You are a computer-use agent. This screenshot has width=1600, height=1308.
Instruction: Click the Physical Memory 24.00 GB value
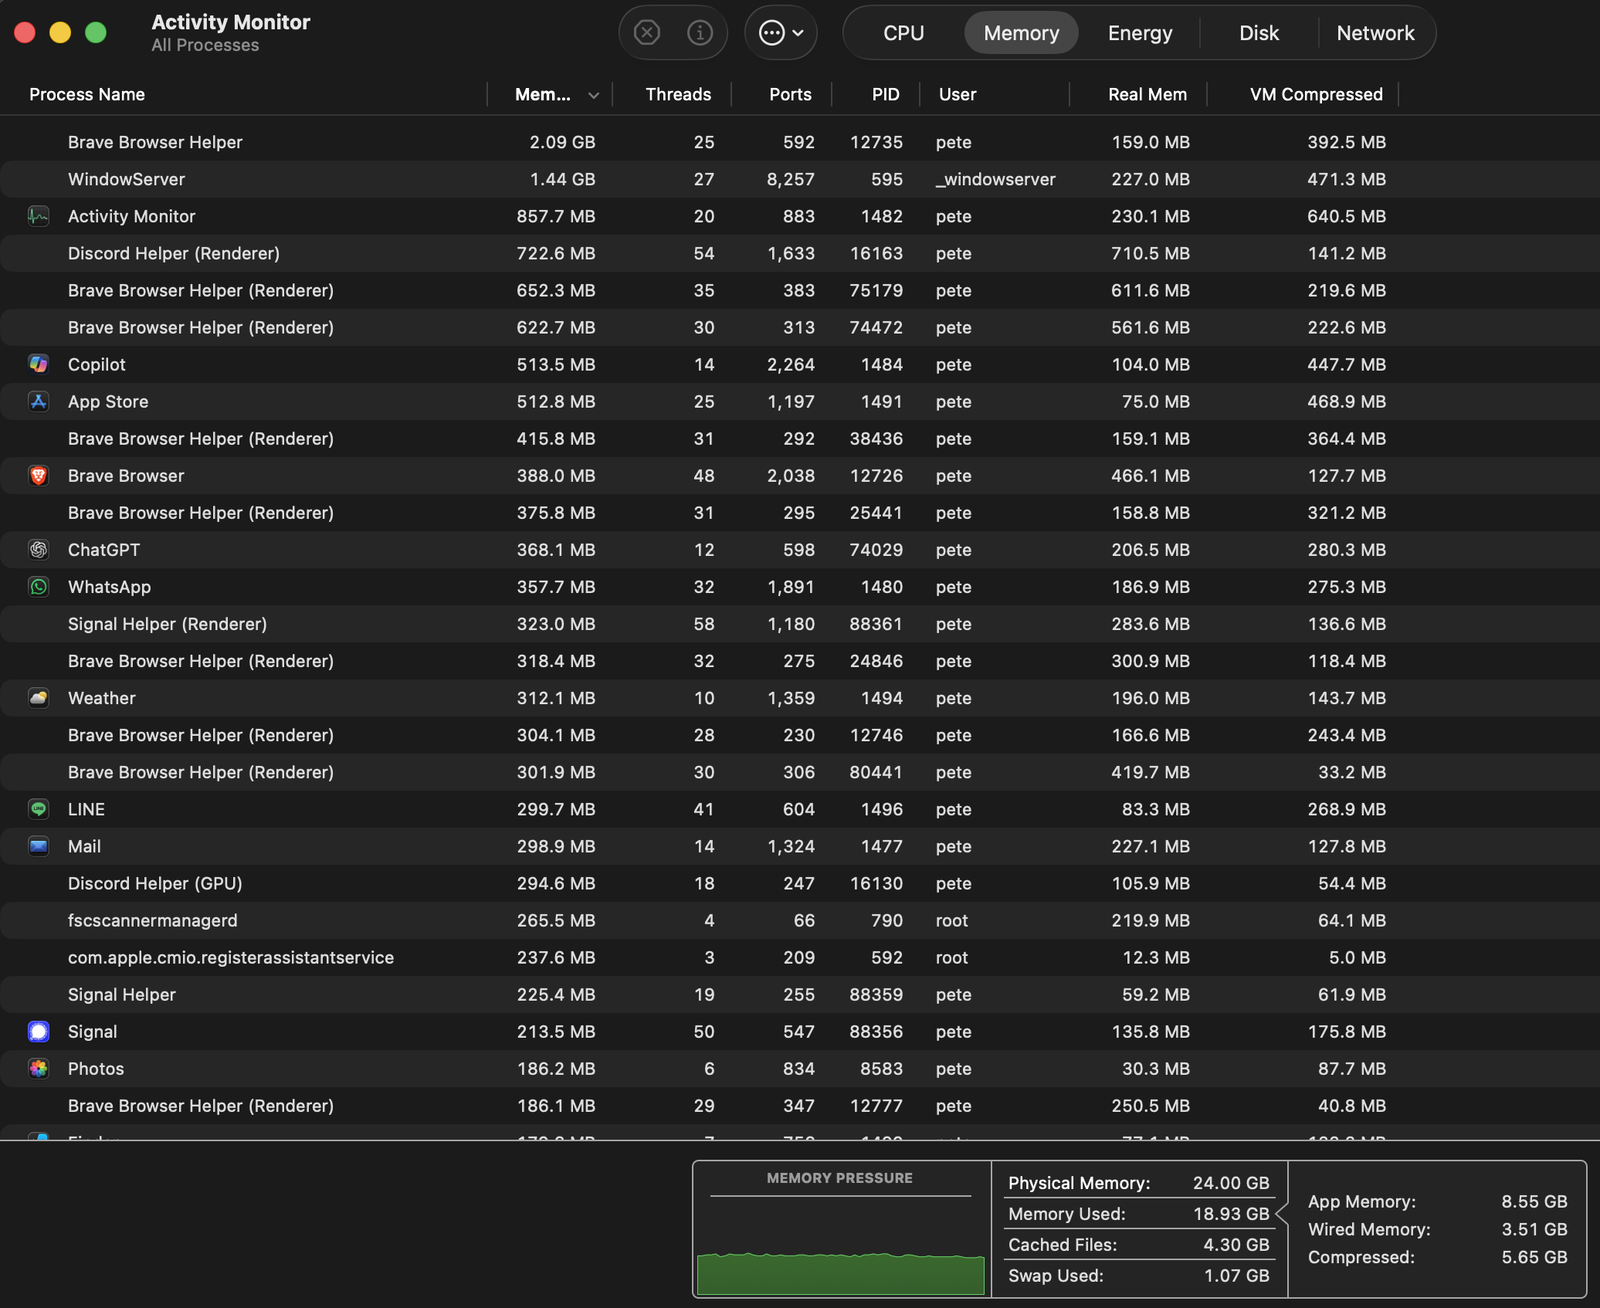point(1231,1183)
